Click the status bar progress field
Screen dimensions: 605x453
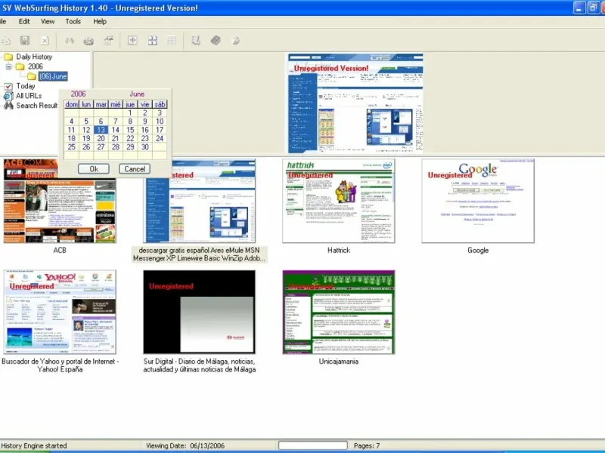click(x=312, y=445)
